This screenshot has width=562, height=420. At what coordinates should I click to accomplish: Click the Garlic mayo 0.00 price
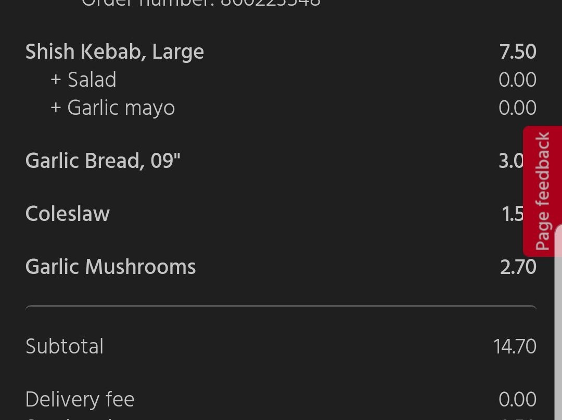pos(518,108)
